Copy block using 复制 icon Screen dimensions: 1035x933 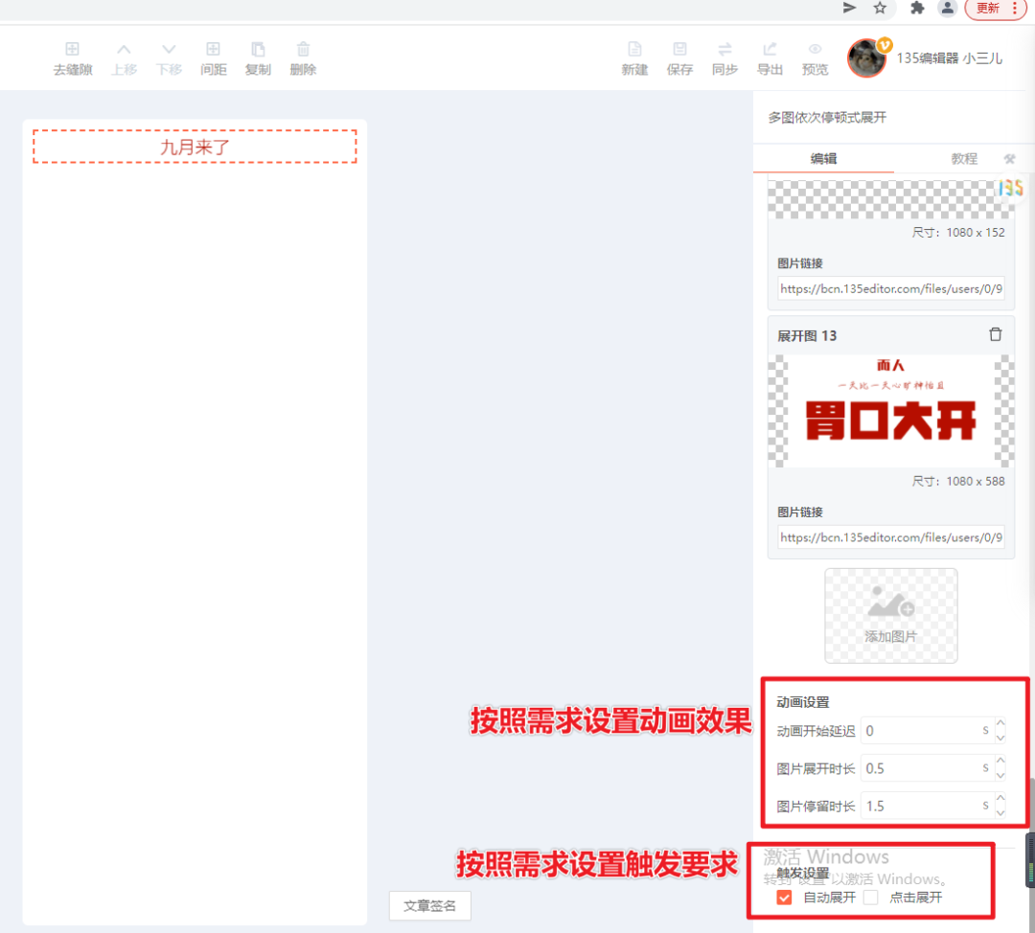258,58
